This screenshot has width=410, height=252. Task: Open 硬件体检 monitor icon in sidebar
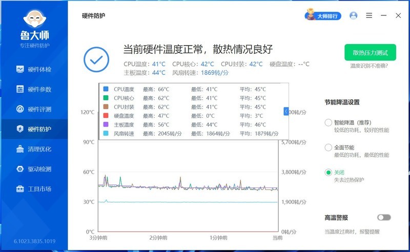click(20, 69)
